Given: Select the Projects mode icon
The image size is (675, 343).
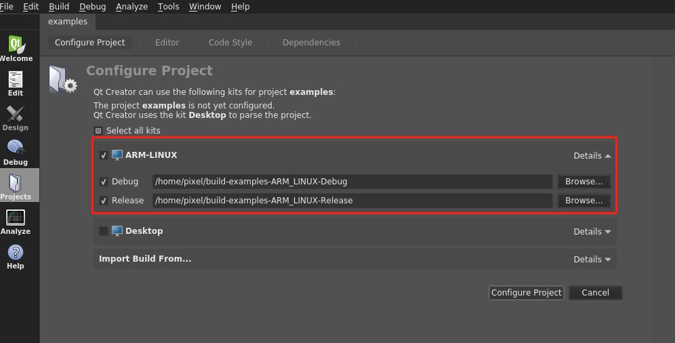Looking at the screenshot, I should (16, 183).
